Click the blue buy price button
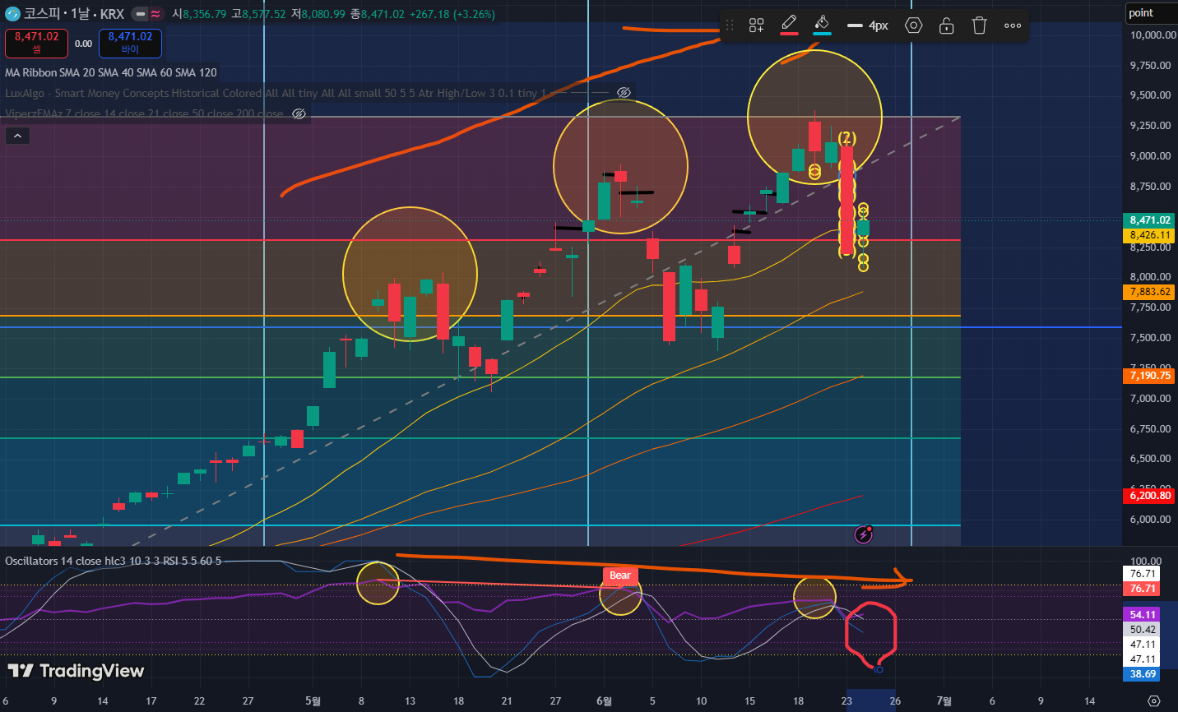Screen dimensions: 1178x712 coord(130,43)
